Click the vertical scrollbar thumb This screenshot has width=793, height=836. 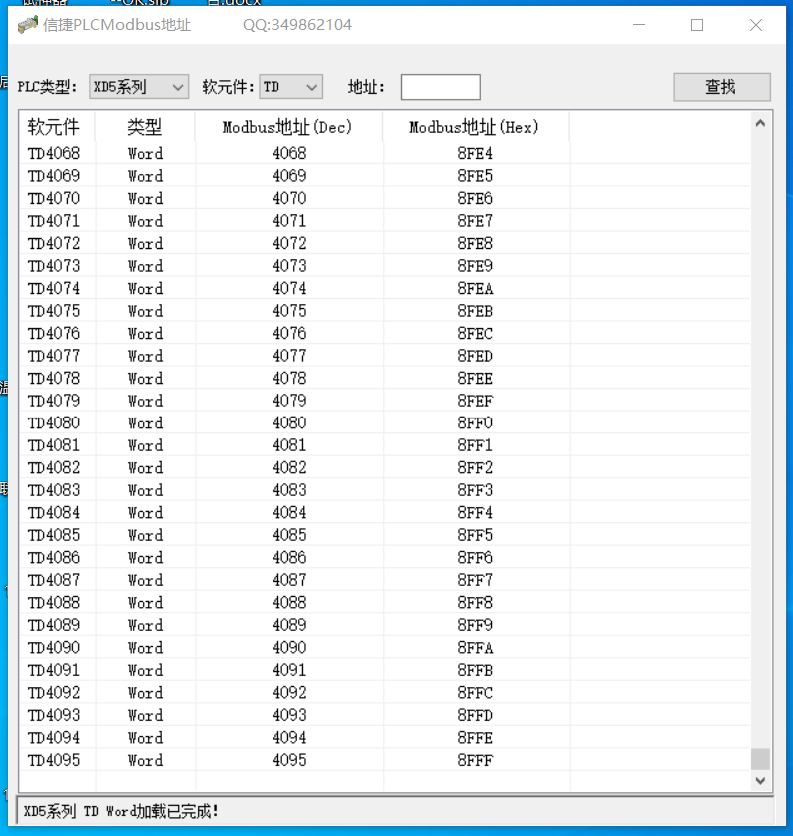tap(760, 759)
